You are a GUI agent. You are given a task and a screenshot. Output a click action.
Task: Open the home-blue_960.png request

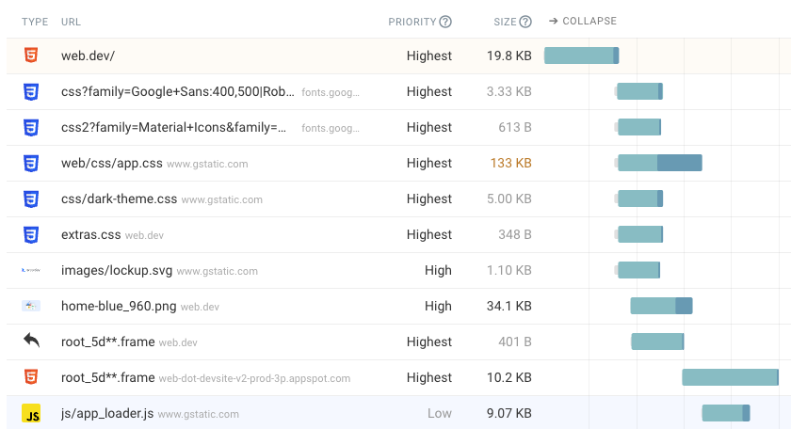point(119,307)
